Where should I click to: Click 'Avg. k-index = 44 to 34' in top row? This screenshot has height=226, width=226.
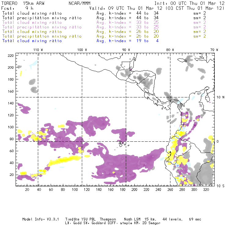pos(128,13)
